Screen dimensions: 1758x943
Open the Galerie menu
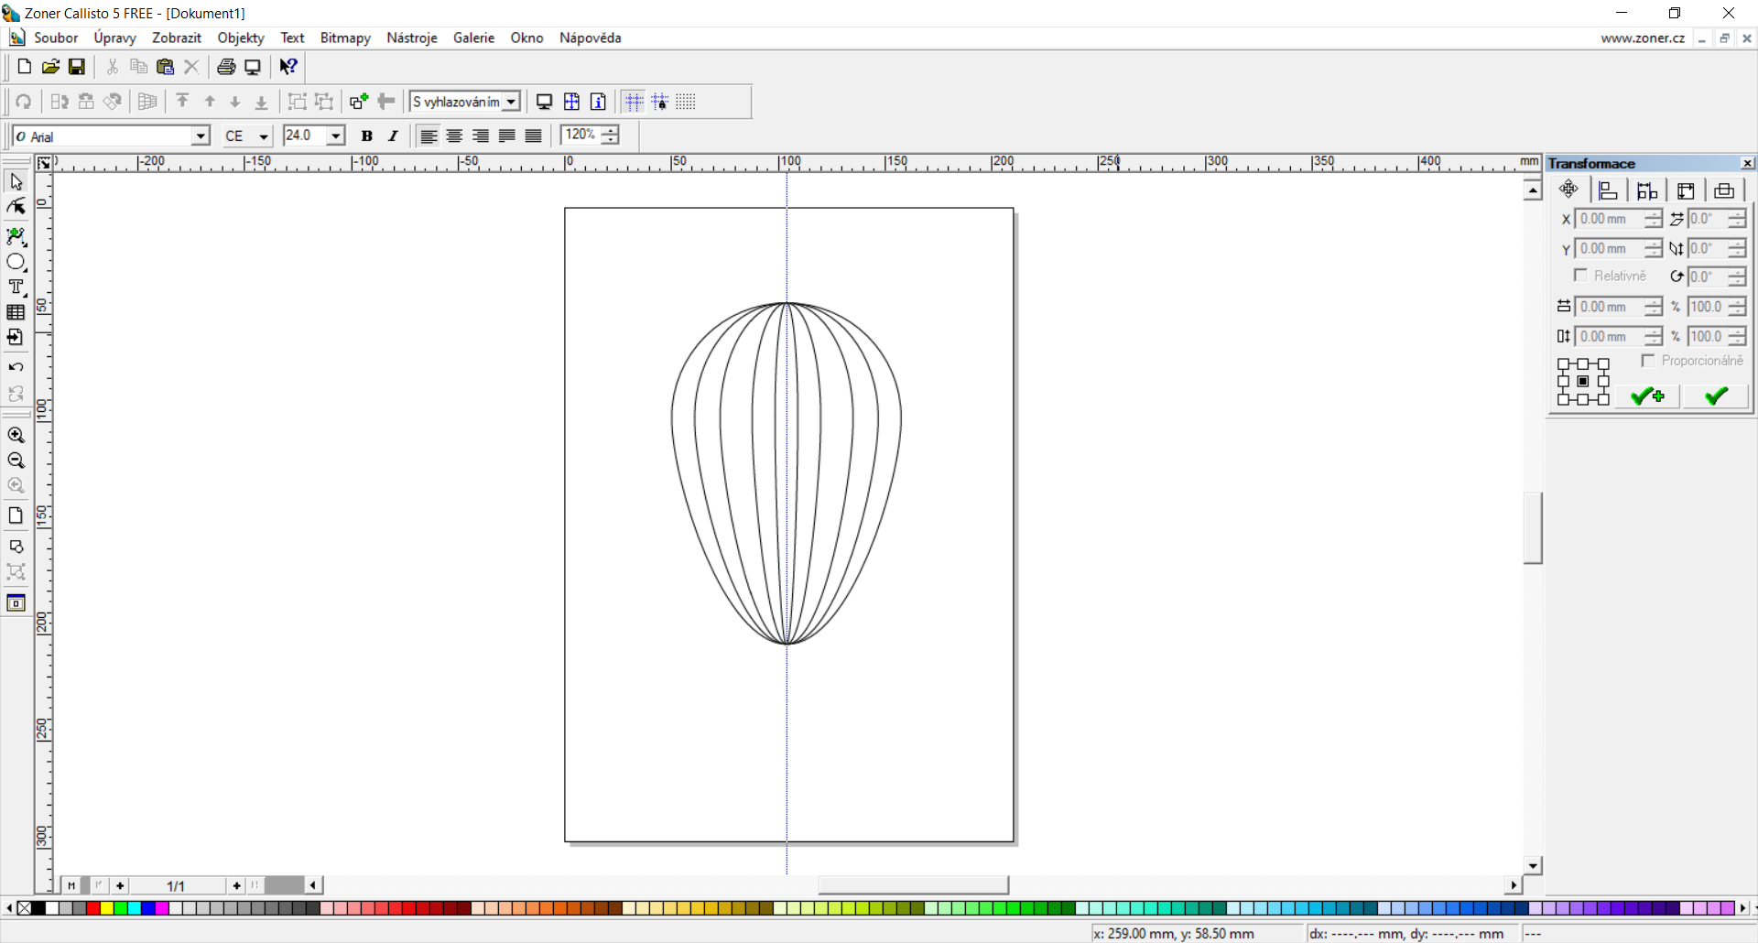click(x=473, y=38)
